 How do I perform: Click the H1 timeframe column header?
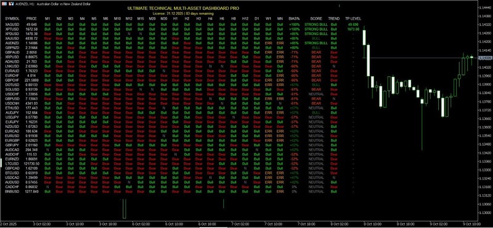(x=176, y=19)
